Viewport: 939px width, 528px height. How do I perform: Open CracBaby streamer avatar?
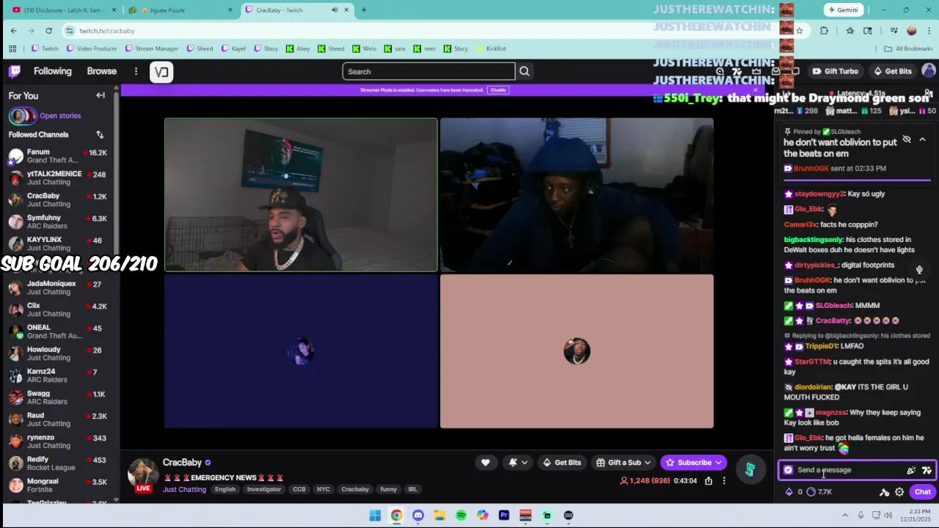[x=143, y=473]
